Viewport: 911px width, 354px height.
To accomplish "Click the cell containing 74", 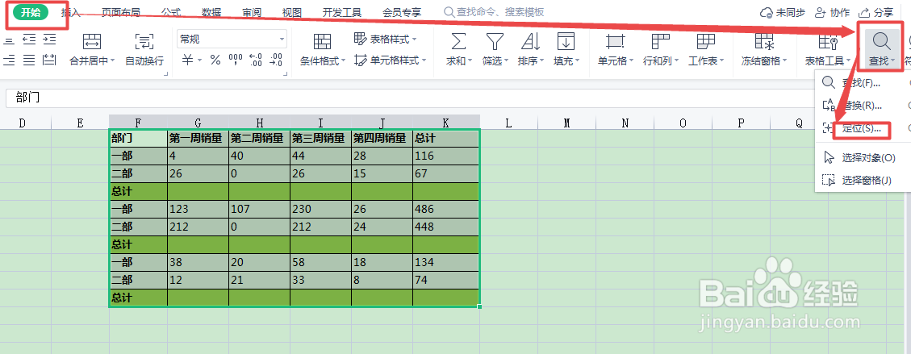I will tap(445, 280).
